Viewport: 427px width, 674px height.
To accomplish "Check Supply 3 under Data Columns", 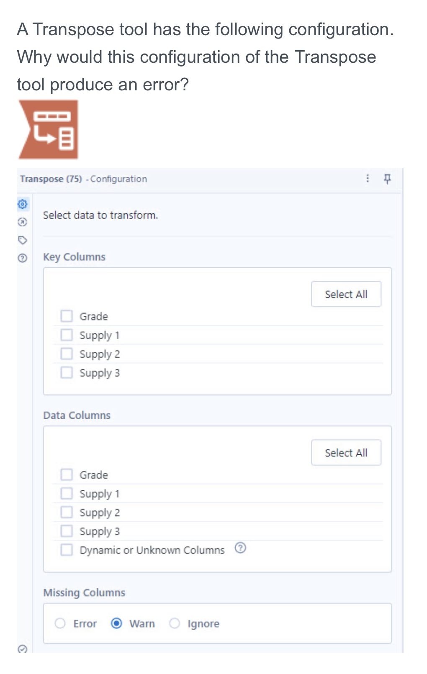I will coord(67,531).
